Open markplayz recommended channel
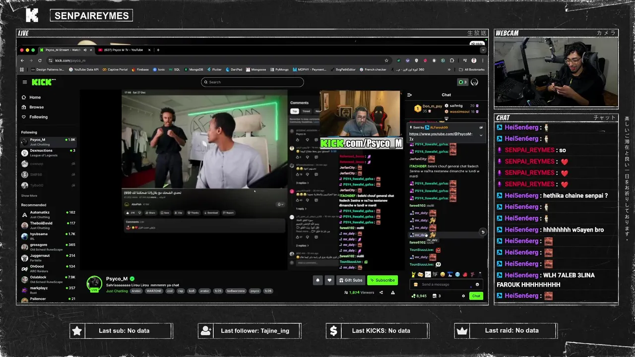The height and width of the screenshot is (357, 635). coord(48,290)
